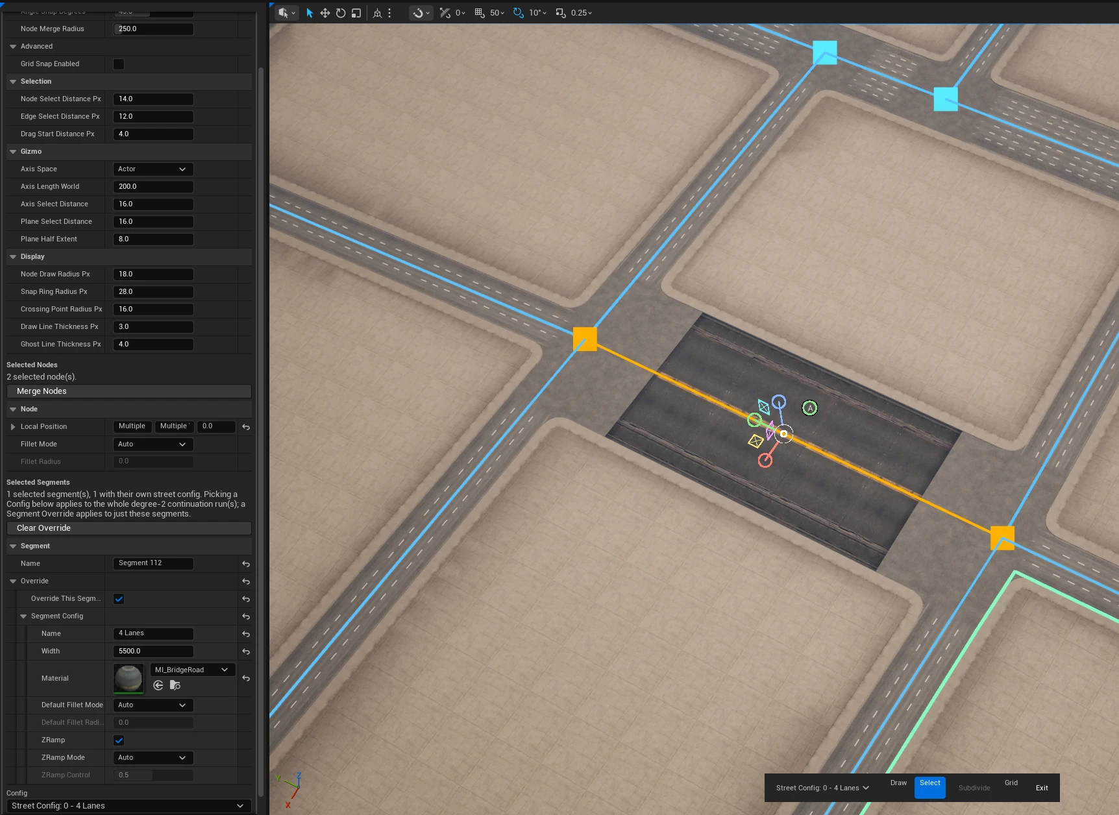1119x815 pixels.
Task: Switch to Draw mode
Action: (898, 783)
